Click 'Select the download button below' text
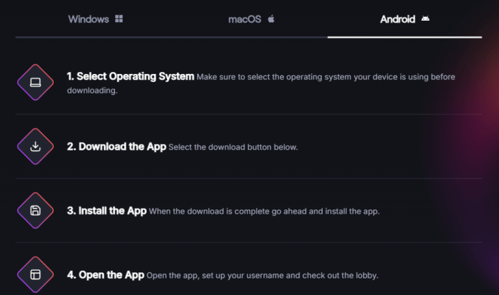The width and height of the screenshot is (499, 295). click(x=233, y=147)
